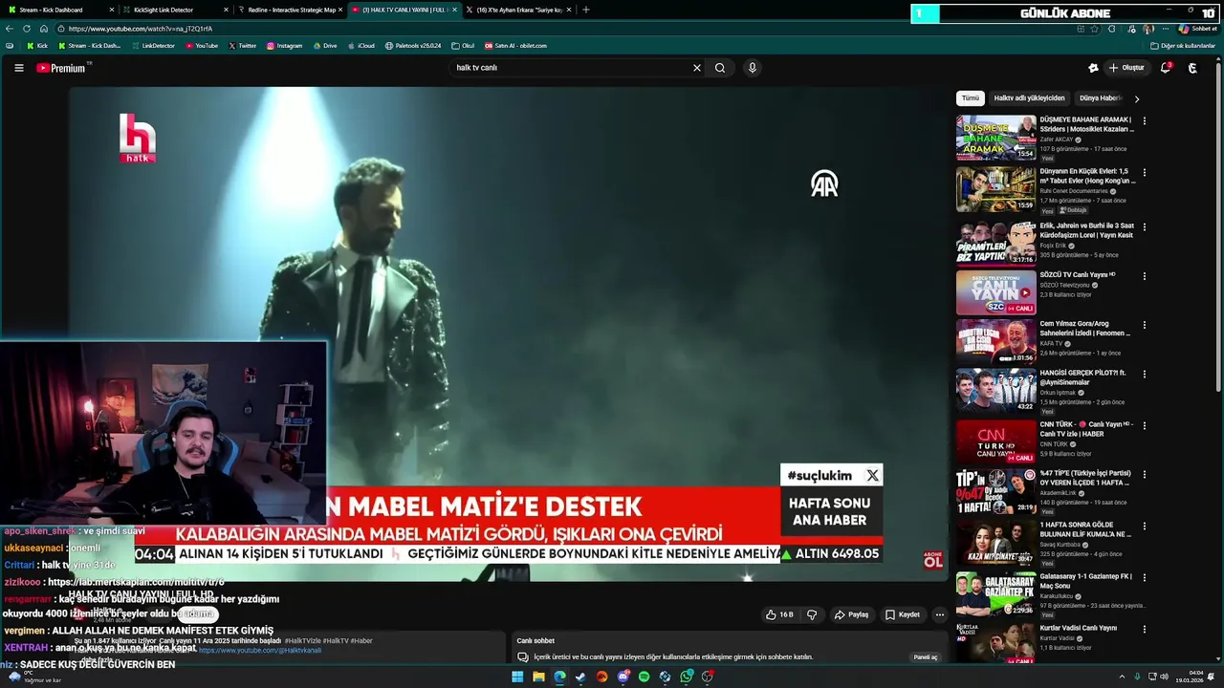
Task: Open options for Kurtlar Vadisi Canlı Yayını
Action: pos(1144,629)
